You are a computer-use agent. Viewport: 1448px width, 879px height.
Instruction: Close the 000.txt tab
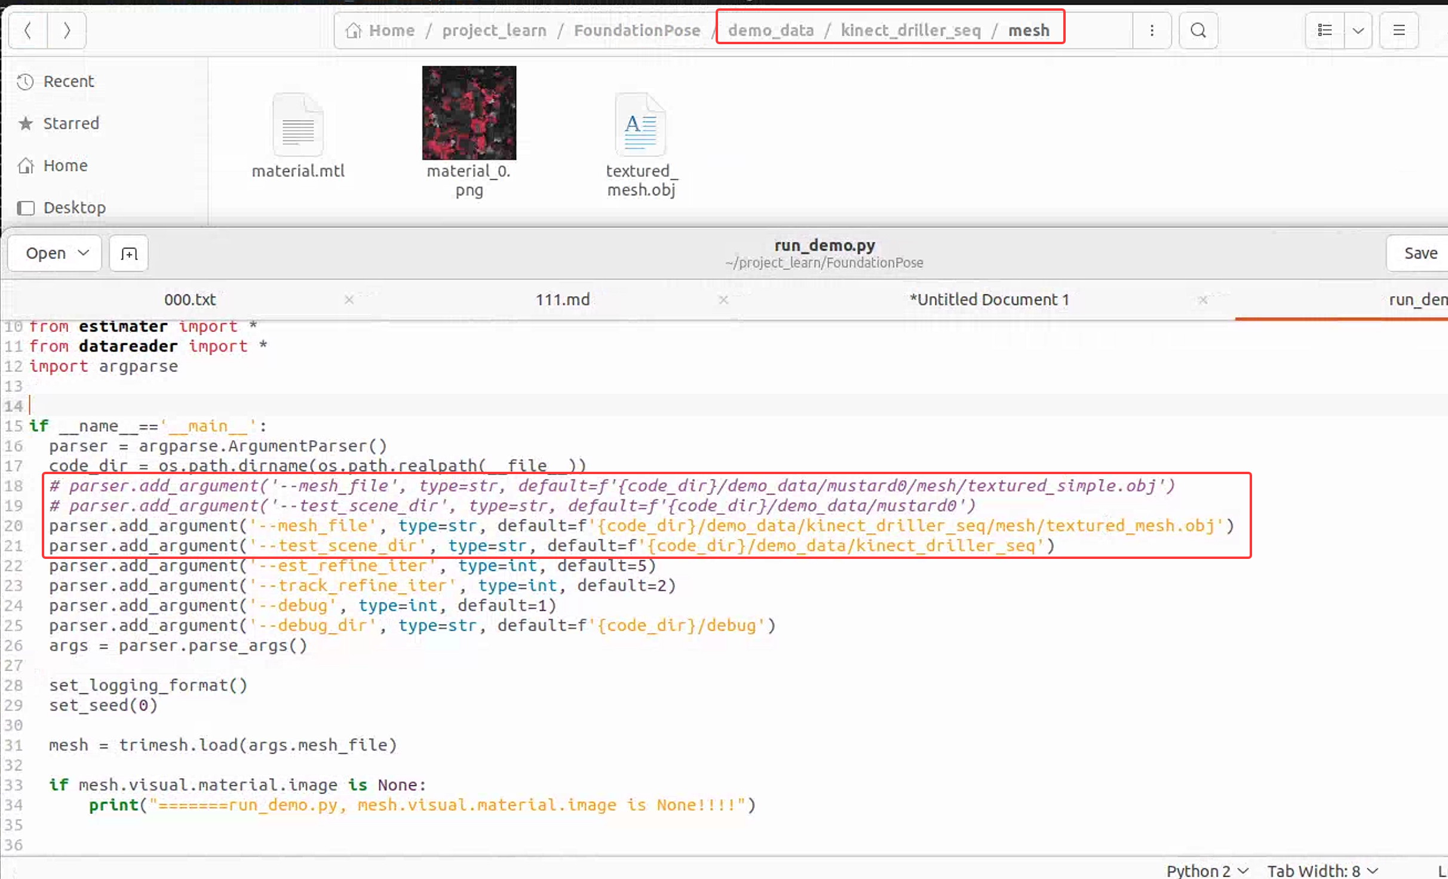(349, 300)
